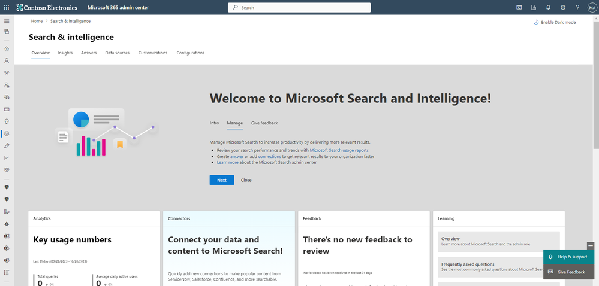Minimize the Help & support floating panel
Image resolution: width=599 pixels, height=286 pixels.
coord(591,246)
